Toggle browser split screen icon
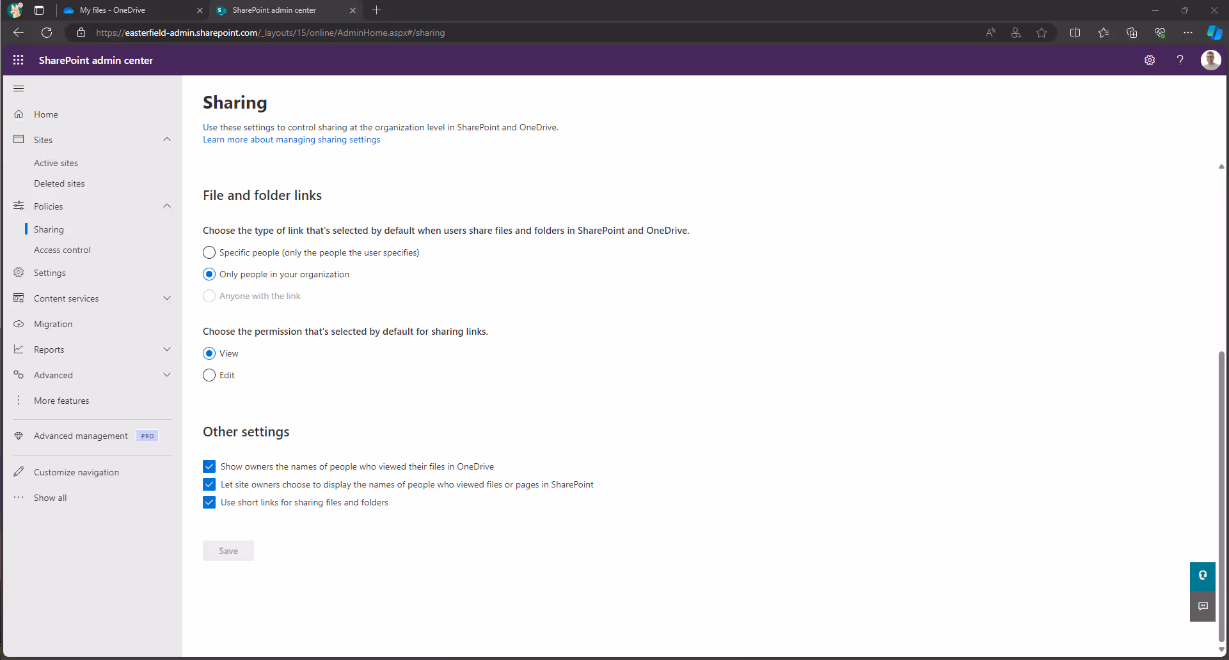The height and width of the screenshot is (660, 1229). click(x=1075, y=33)
